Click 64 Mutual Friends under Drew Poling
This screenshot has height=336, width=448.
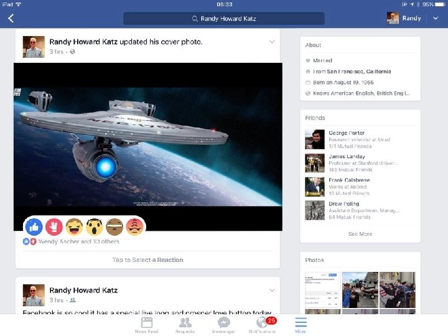point(350,217)
